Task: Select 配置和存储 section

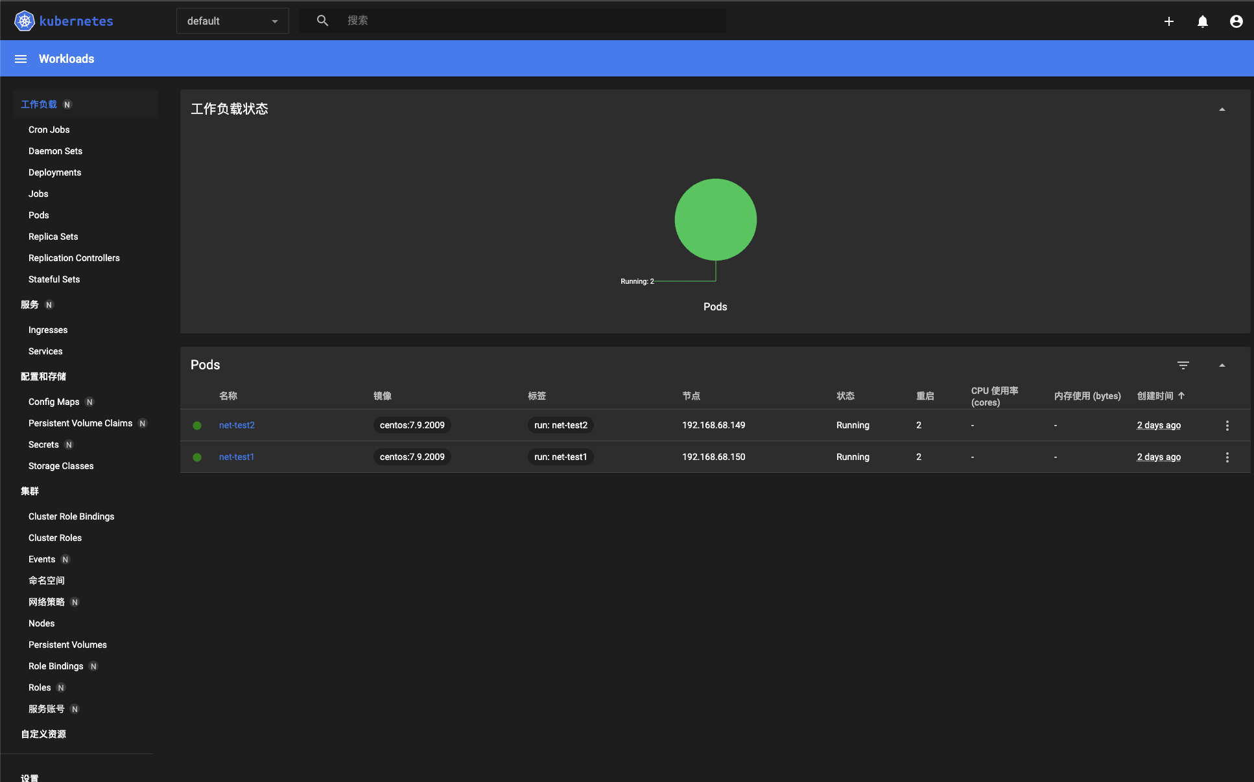Action: [43, 376]
